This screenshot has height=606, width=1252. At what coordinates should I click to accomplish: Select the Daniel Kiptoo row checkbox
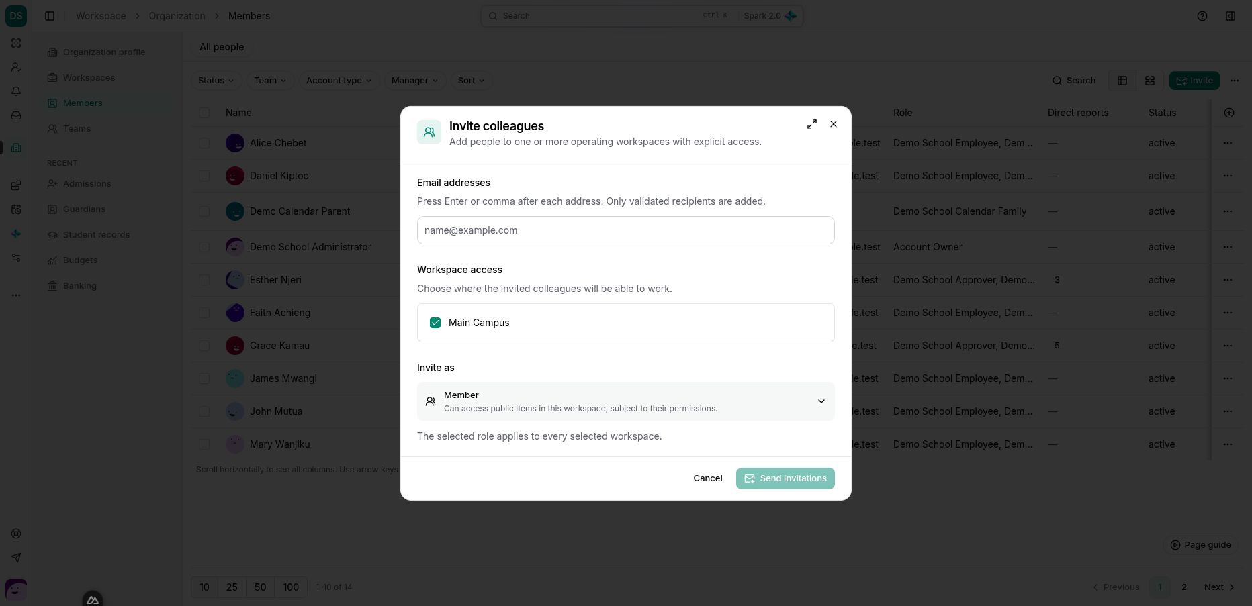click(204, 176)
